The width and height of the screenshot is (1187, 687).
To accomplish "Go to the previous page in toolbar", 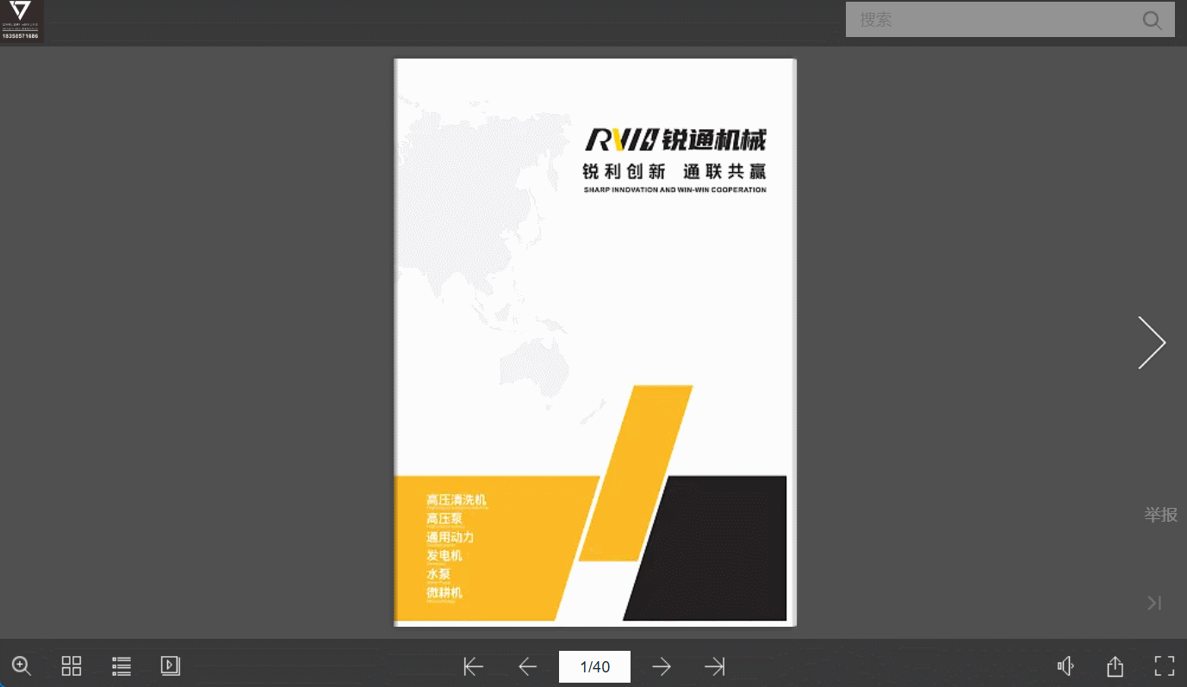I will (527, 666).
